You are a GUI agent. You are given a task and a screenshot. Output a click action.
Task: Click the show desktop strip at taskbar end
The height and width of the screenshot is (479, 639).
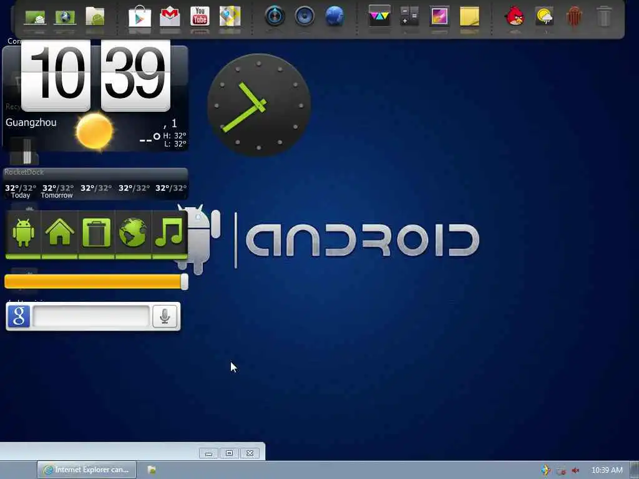click(x=635, y=470)
